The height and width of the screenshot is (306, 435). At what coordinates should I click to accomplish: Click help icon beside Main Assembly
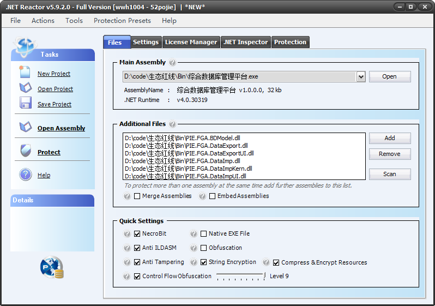tap(172, 62)
